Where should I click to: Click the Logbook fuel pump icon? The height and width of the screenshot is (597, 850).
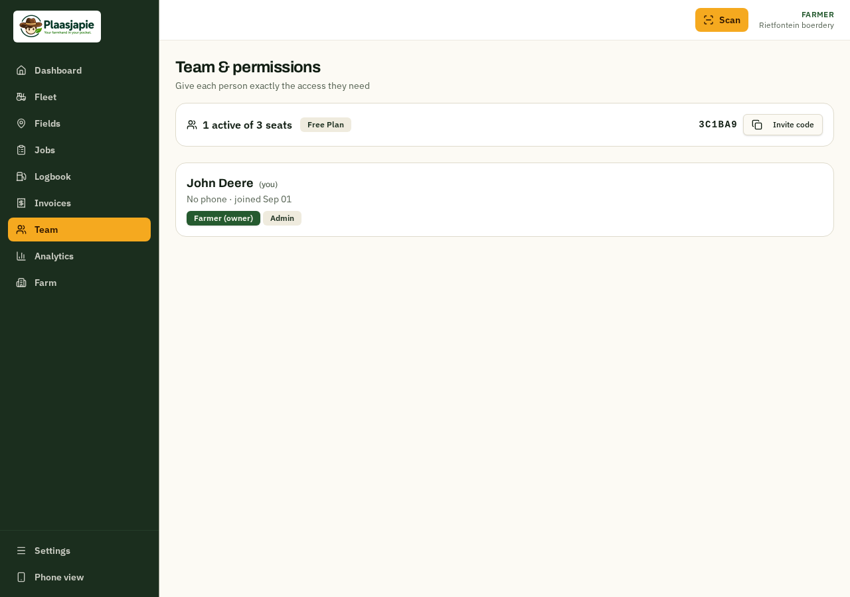click(x=21, y=176)
